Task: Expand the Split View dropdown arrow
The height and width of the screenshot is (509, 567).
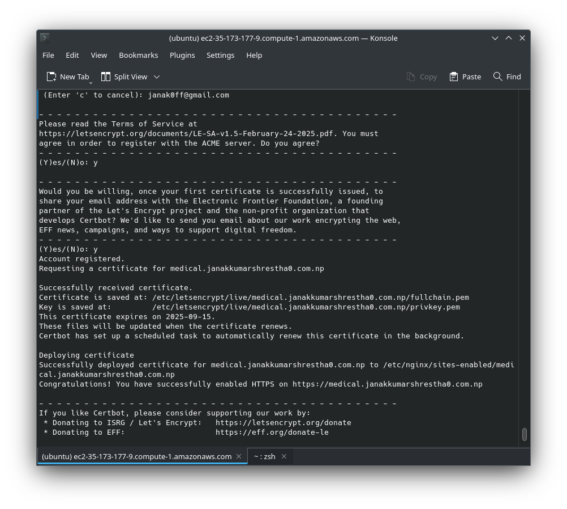Action: pyautogui.click(x=157, y=77)
